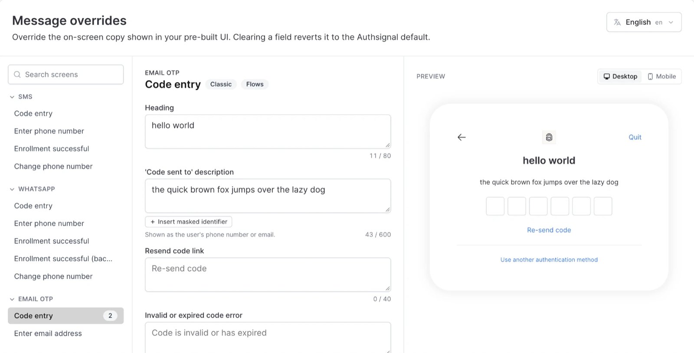This screenshot has width=694, height=353.
Task: Focus the Search screens field
Action: point(66,75)
